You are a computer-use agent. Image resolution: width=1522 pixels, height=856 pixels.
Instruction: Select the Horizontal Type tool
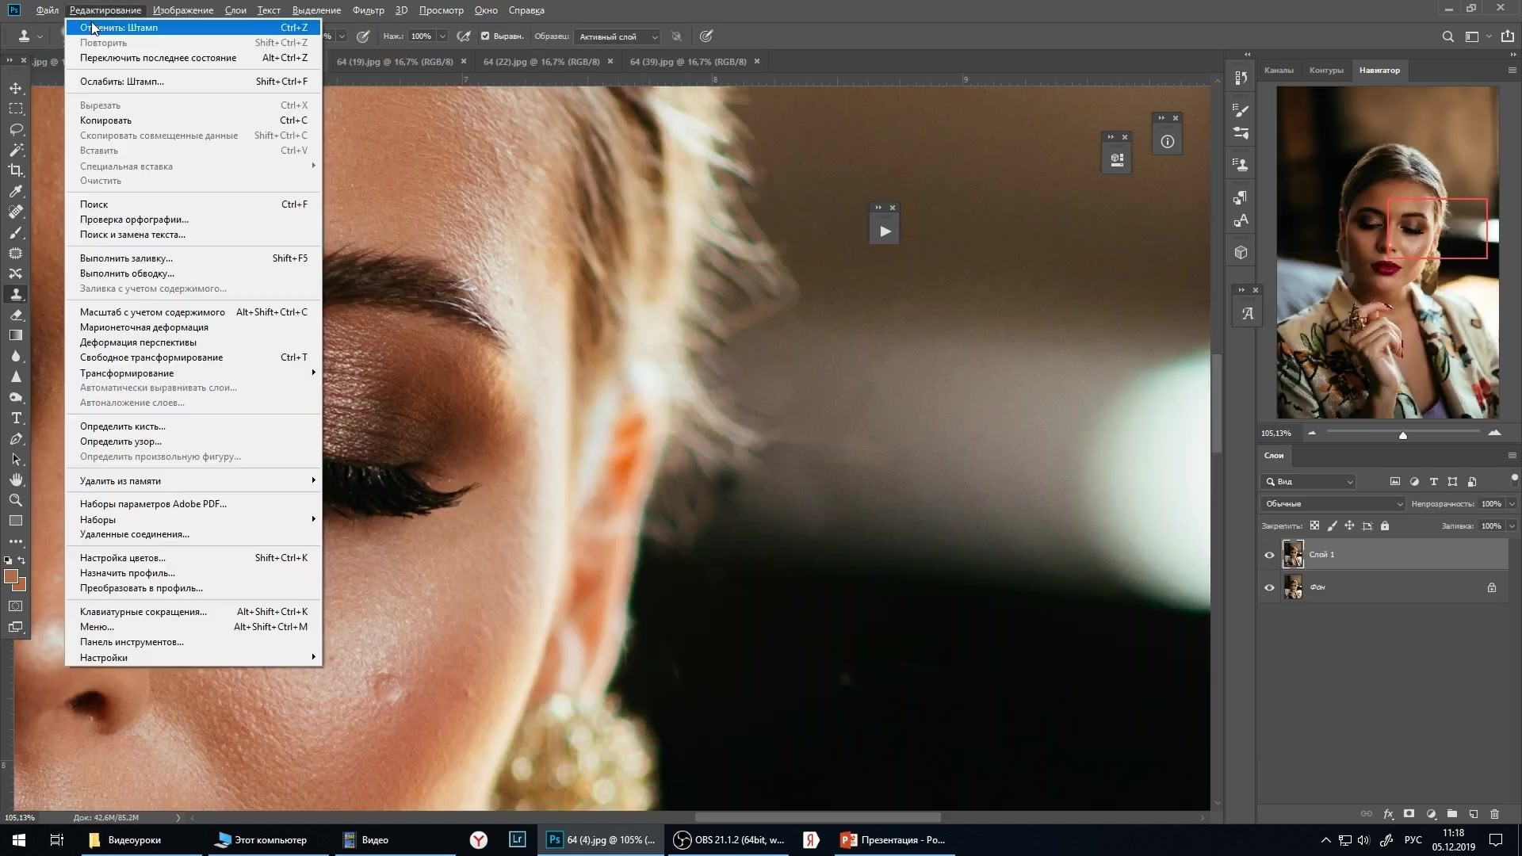[16, 418]
